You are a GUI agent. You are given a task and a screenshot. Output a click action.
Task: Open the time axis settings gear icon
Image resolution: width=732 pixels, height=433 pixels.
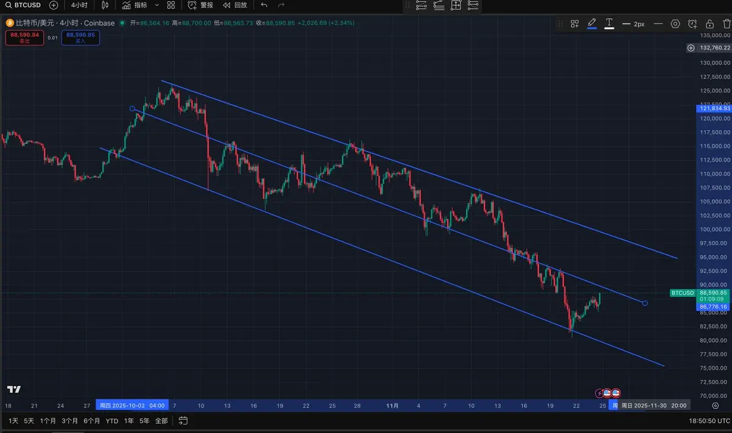click(x=715, y=405)
